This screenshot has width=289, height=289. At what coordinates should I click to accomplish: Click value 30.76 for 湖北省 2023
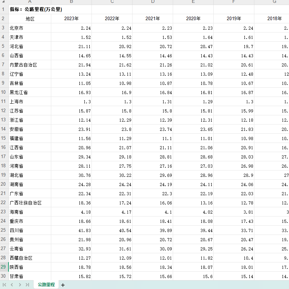point(71,175)
